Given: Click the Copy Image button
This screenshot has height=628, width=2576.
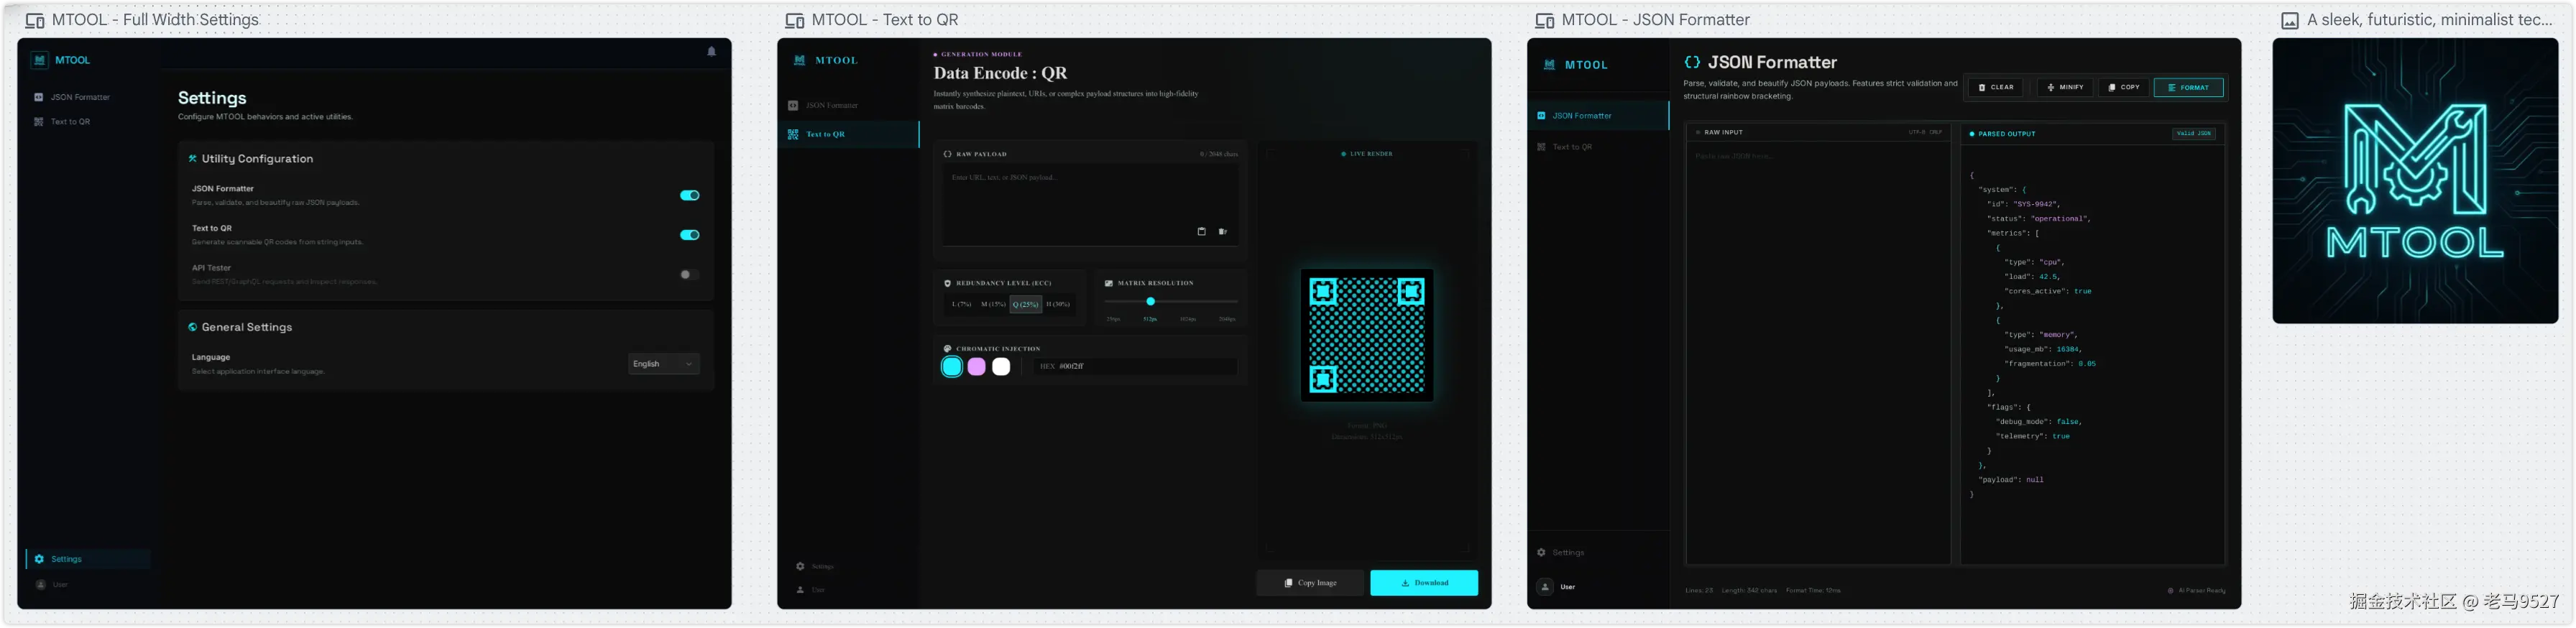Looking at the screenshot, I should 1310,583.
